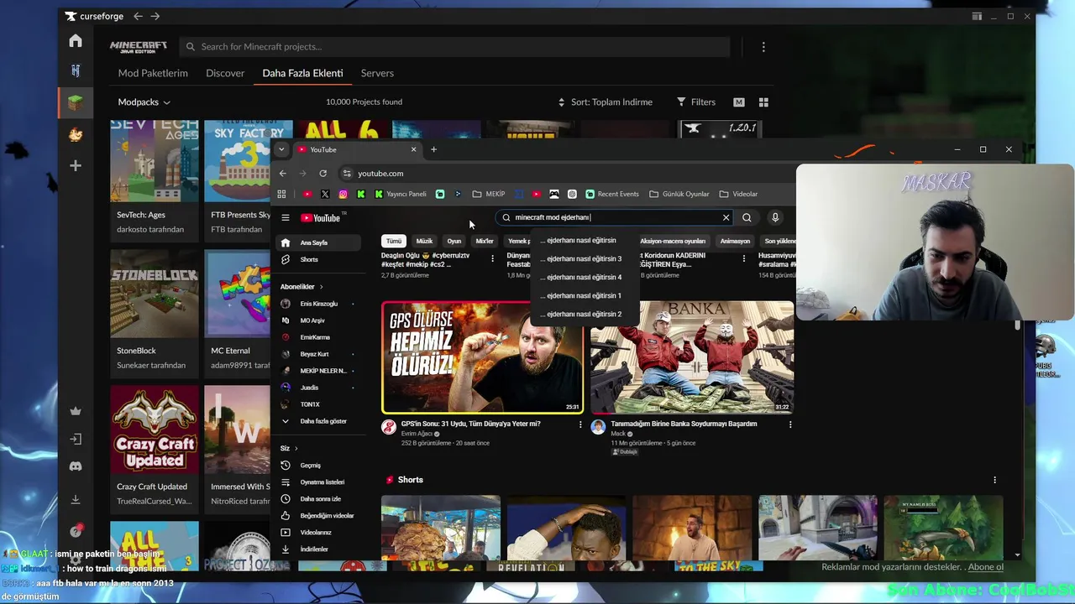Click the crown icon in CurseForge sidebar

[76, 411]
